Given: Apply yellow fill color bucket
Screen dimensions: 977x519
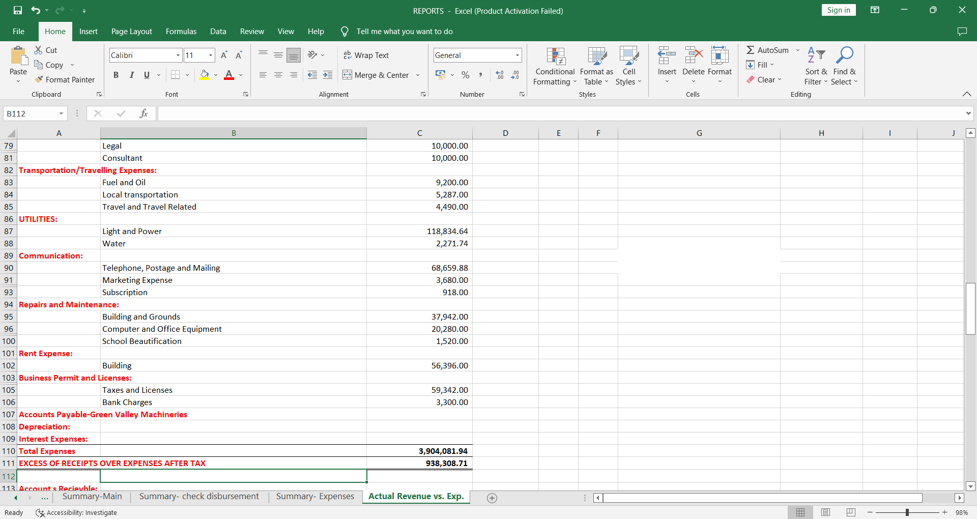Looking at the screenshot, I should [205, 75].
